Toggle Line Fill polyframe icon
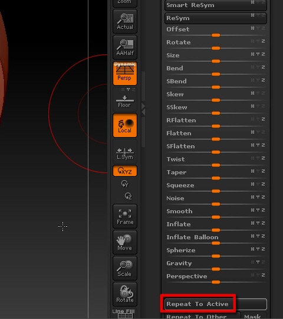283x319 pixels. [125, 314]
